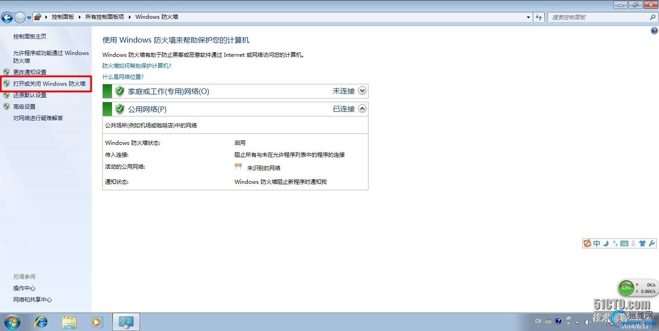Image resolution: width=659 pixels, height=331 pixels.
Task: Launch Internet Explorer from the taskbar
Action: (41, 322)
